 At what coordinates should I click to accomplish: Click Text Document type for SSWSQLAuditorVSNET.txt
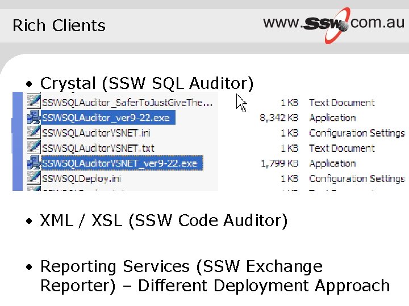[342, 148]
